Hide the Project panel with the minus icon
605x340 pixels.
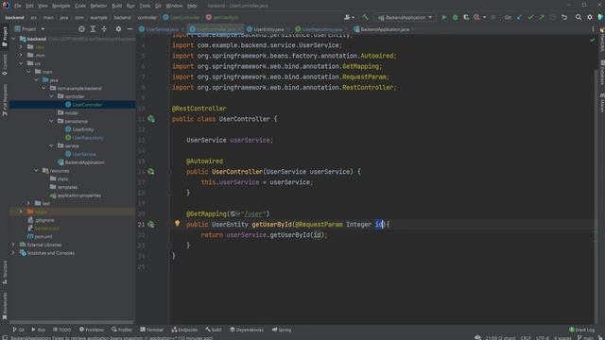click(130, 29)
